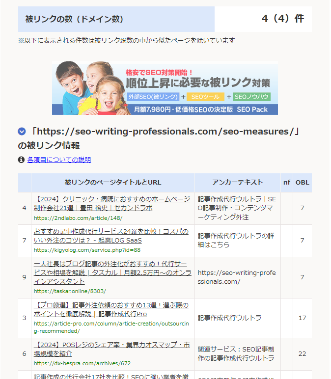The width and height of the screenshot is (331, 379).
Task: Click the nf column header
Action: (x=287, y=183)
